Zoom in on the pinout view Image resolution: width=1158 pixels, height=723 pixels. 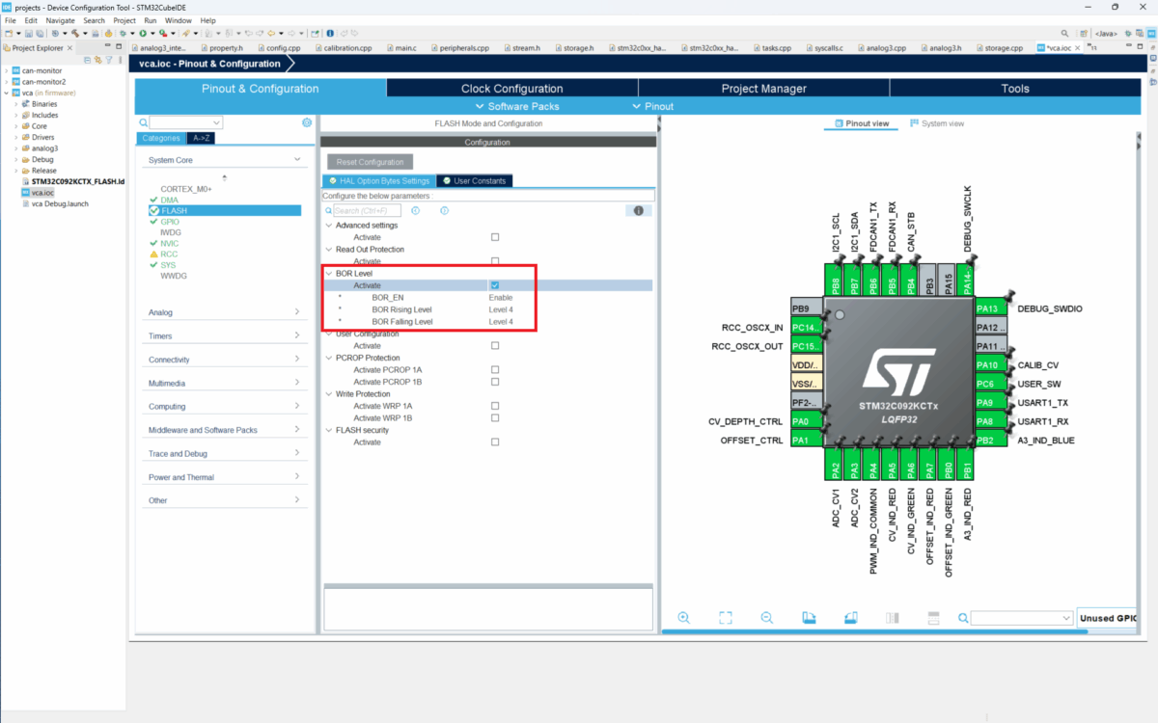pos(684,618)
